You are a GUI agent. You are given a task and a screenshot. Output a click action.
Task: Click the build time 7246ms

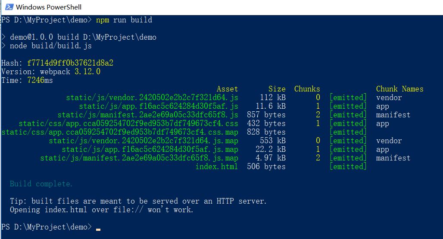coord(40,80)
